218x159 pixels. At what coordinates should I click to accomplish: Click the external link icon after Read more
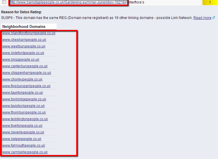click(214, 18)
